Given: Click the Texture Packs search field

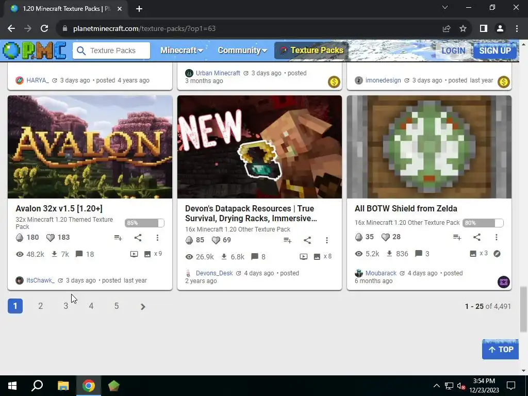Looking at the screenshot, I should (x=111, y=51).
